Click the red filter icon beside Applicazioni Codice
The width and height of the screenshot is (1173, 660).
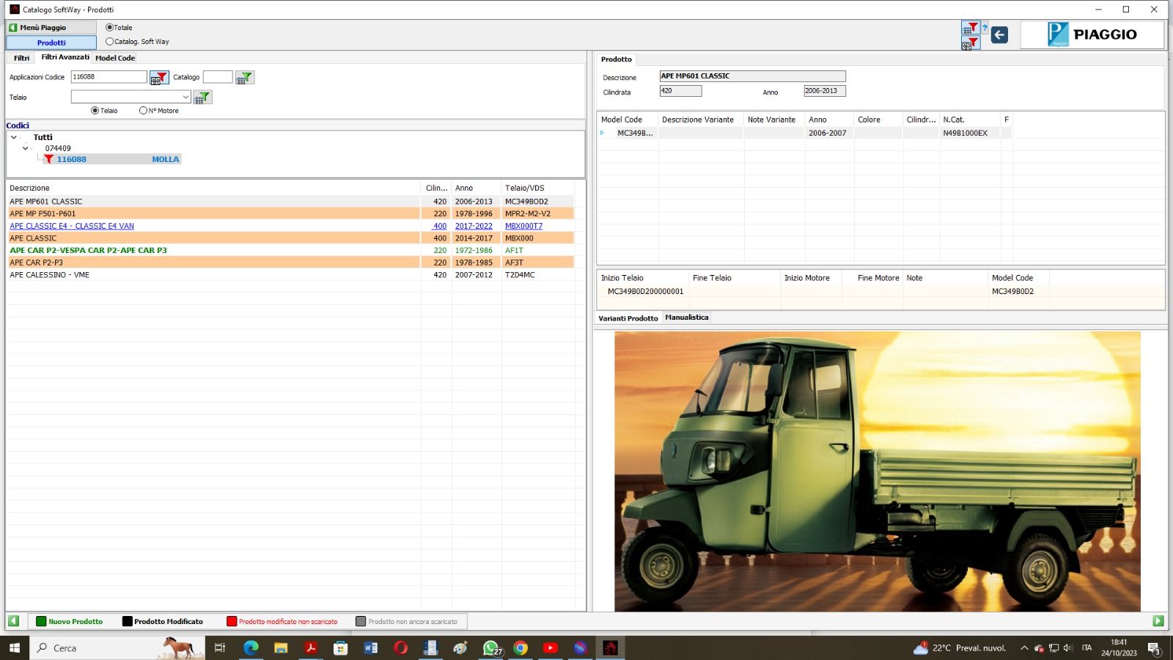(159, 78)
